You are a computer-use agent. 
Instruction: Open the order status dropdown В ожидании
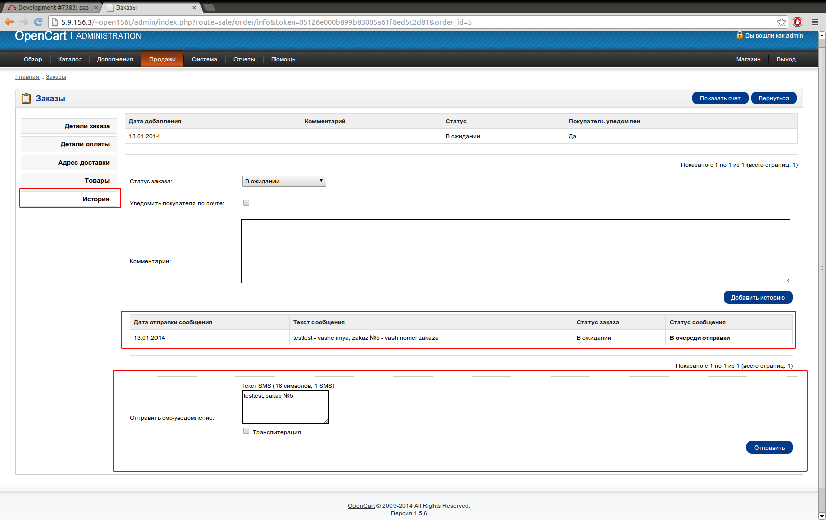(284, 181)
